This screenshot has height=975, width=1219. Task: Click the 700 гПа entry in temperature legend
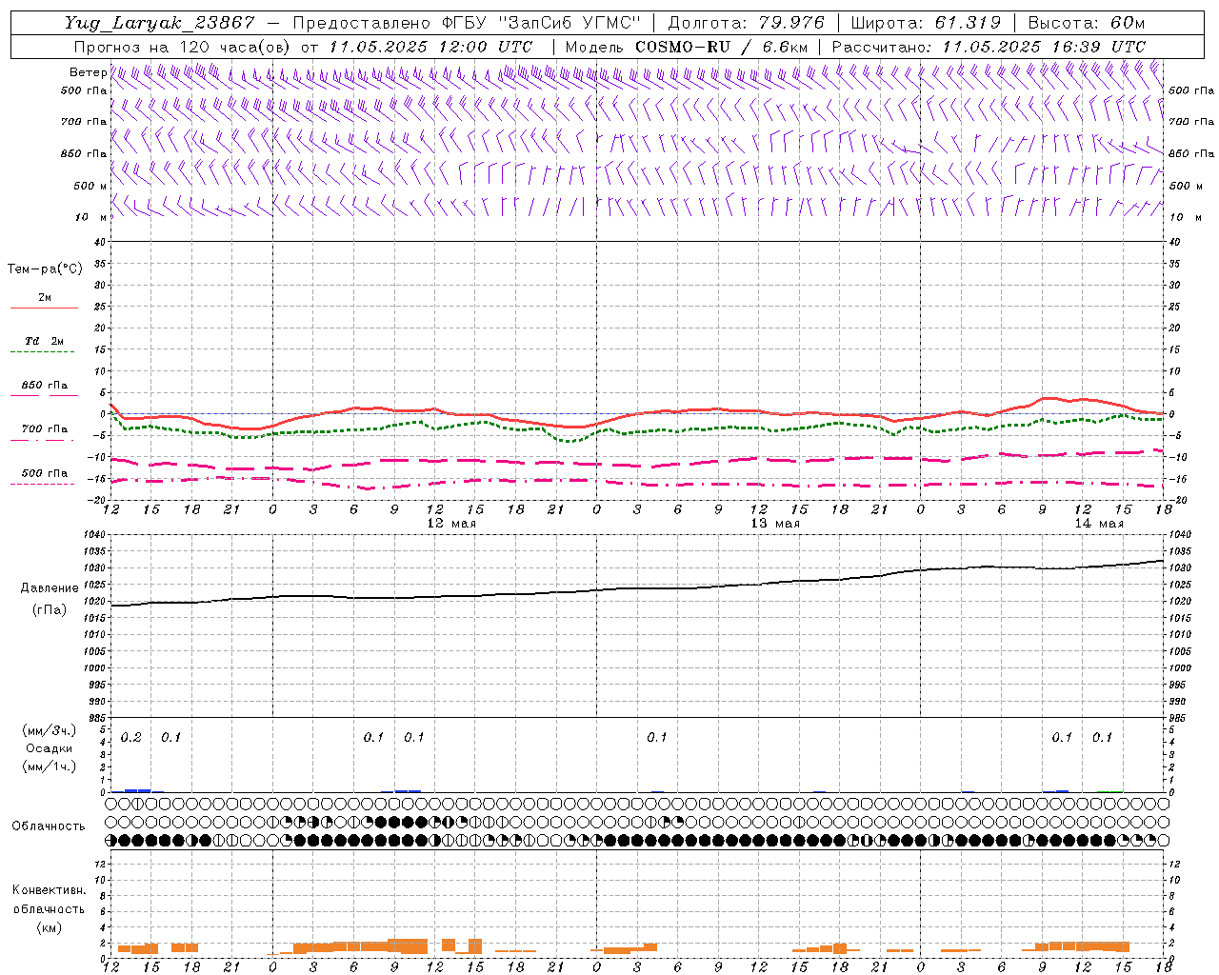click(x=44, y=429)
